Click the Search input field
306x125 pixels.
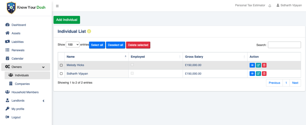pyautogui.click(x=284, y=45)
